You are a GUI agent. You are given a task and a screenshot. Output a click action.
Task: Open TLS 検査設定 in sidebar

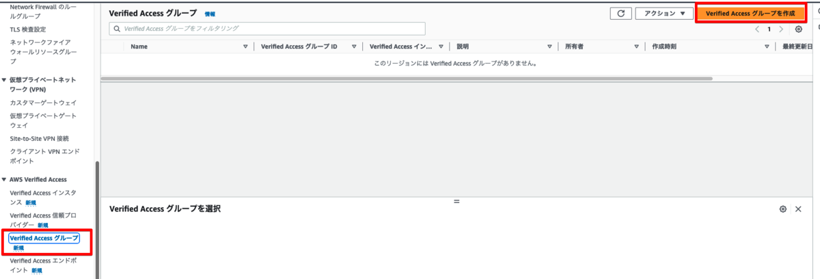(x=28, y=29)
